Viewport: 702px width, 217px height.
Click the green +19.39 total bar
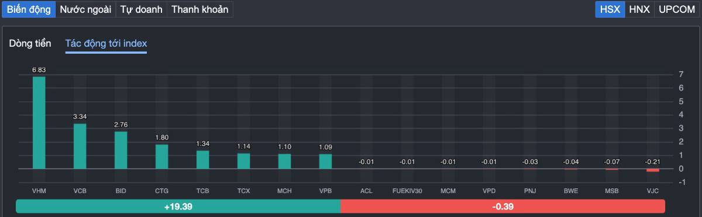pos(178,206)
